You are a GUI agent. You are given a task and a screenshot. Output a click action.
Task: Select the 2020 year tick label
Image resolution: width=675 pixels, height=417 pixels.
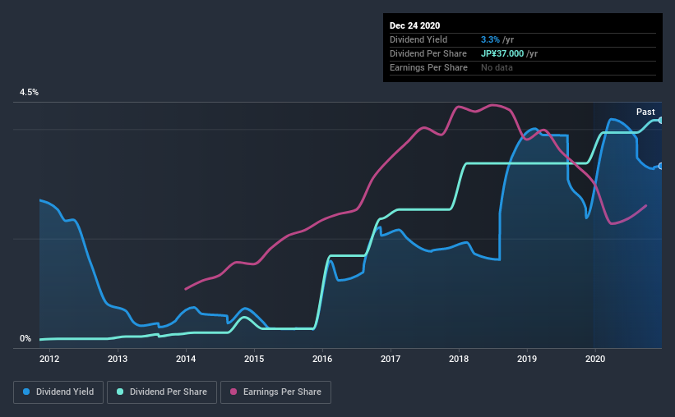[x=595, y=359]
